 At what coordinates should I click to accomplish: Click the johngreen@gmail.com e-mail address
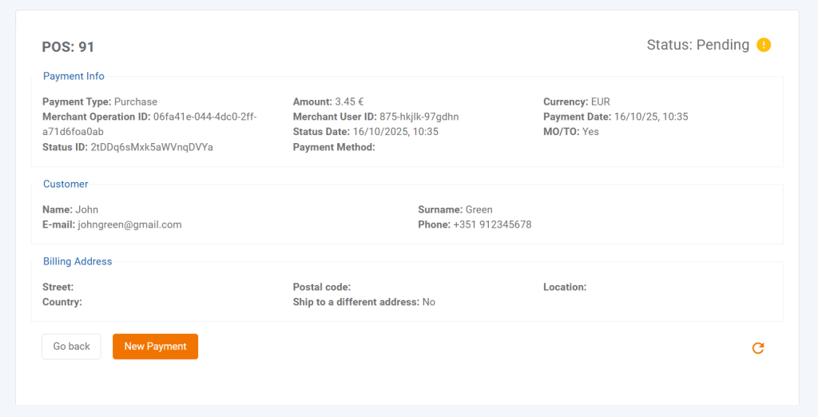click(129, 225)
